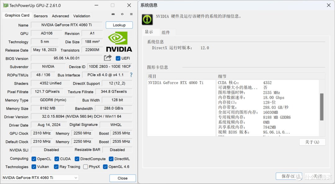
Task: Click the GPU-Z screenshot camera icon
Action: [113, 14]
